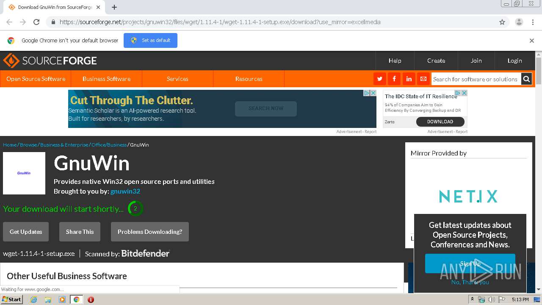Click Sign Up in the updates popup
The image size is (542, 305).
tap(470, 263)
